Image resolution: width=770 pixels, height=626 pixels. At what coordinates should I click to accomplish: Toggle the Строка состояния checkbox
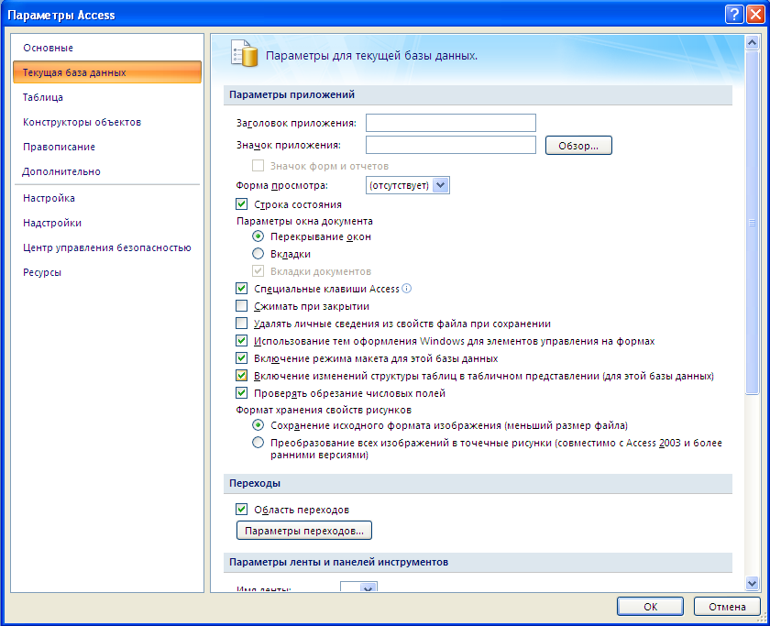242,203
